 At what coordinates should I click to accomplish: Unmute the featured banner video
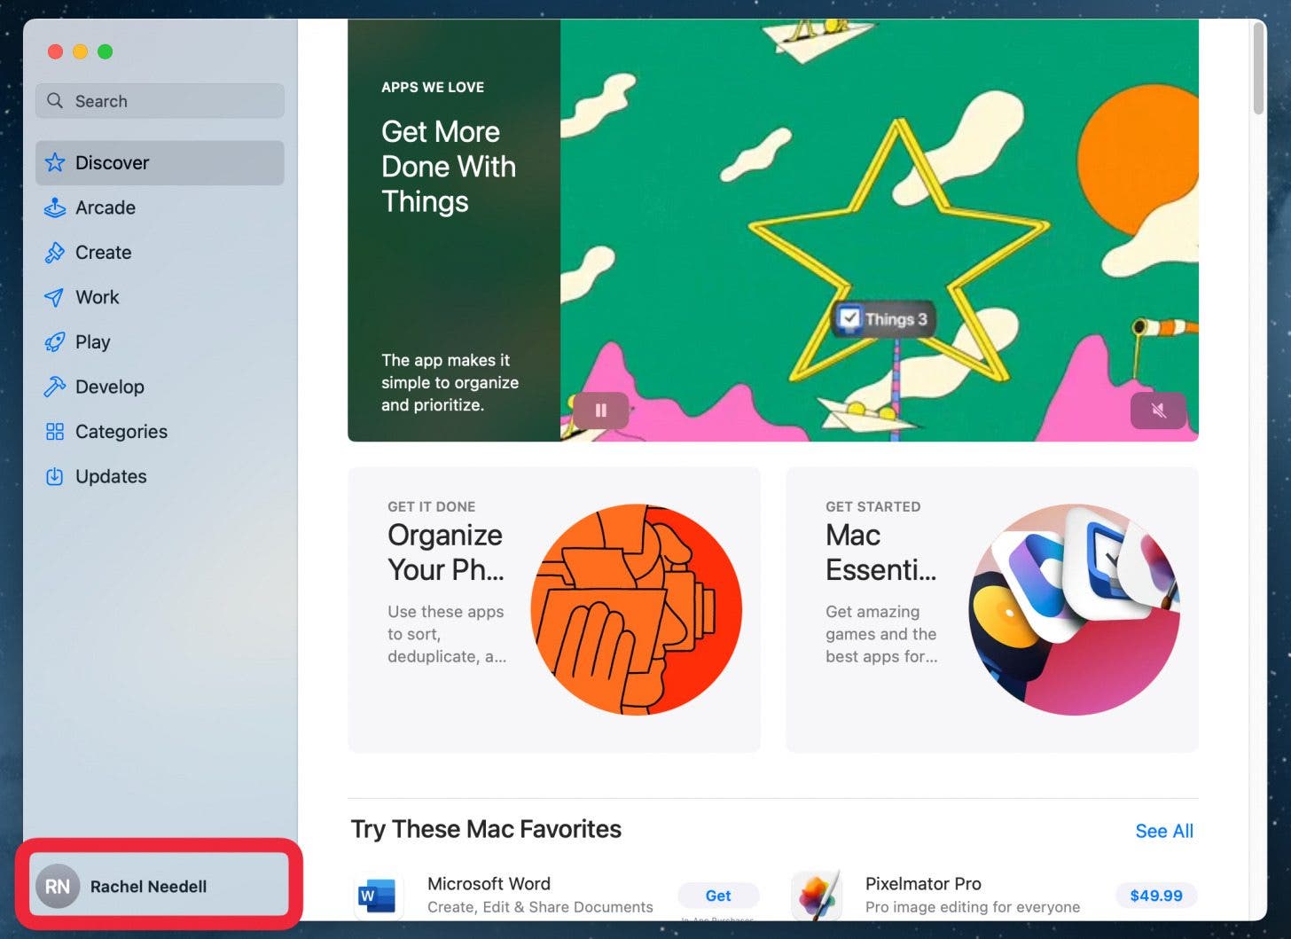point(1157,411)
